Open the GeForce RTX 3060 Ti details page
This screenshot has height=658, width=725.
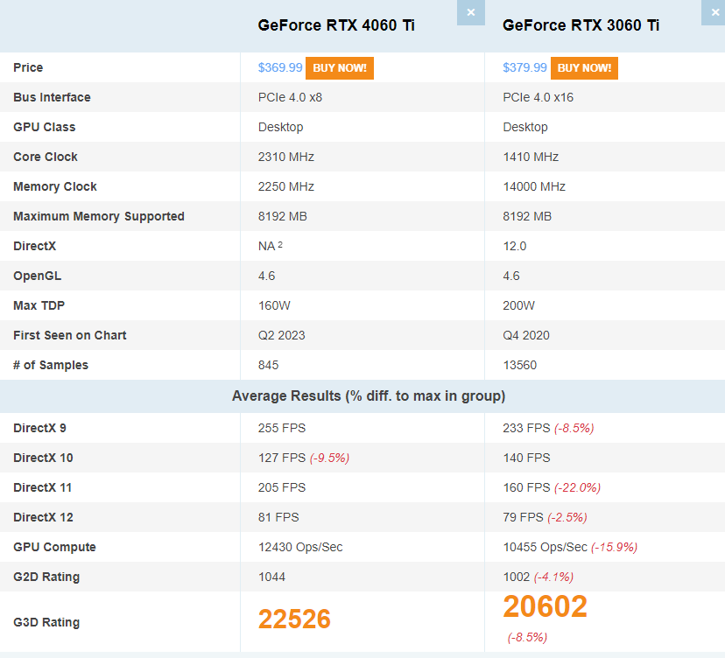pyautogui.click(x=578, y=25)
